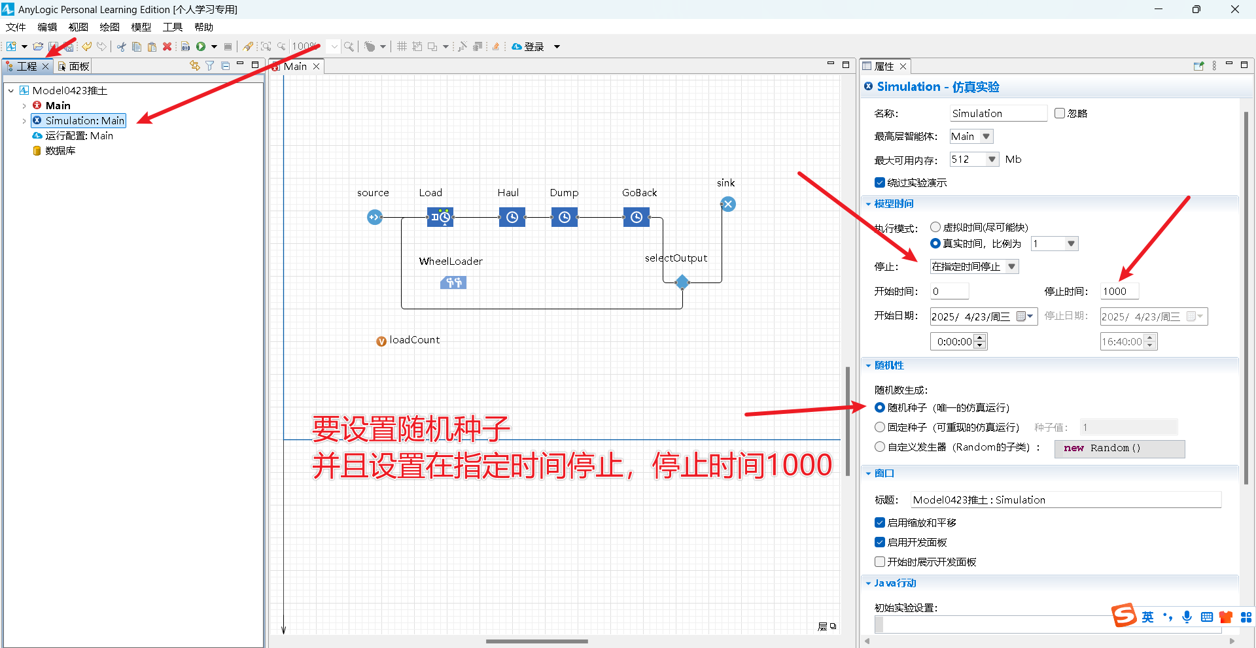1256x648 pixels.
Task: Open the 绘图 menu
Action: pos(110,27)
